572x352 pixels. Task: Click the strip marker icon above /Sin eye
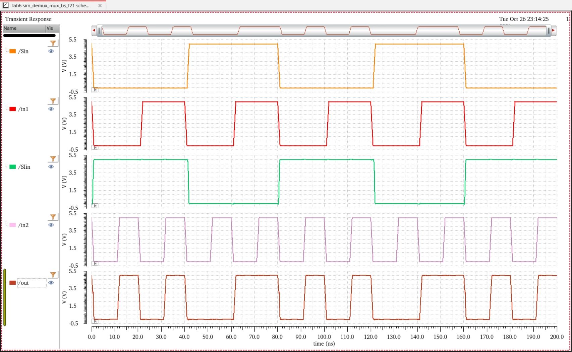click(x=53, y=43)
